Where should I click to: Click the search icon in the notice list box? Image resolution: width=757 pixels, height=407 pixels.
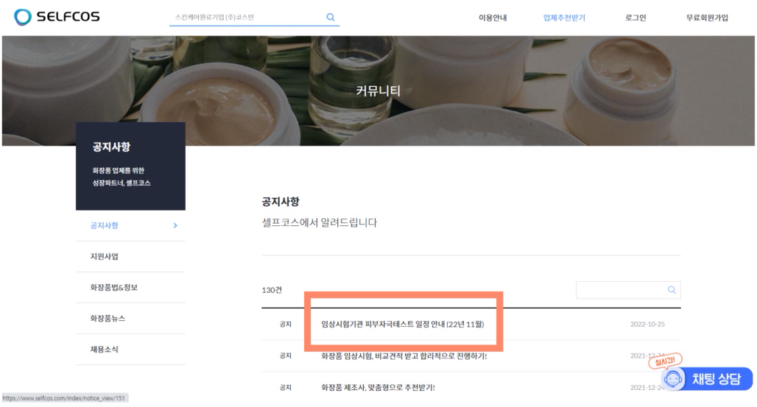[x=671, y=290]
